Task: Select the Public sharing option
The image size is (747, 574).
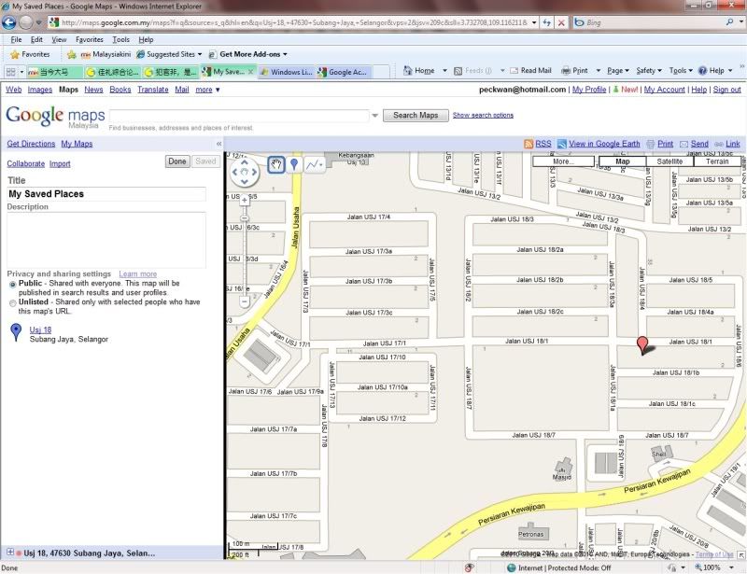Action: click(12, 284)
